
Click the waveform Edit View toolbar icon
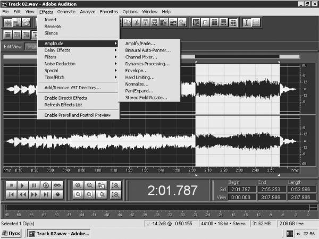[x=8, y=22]
